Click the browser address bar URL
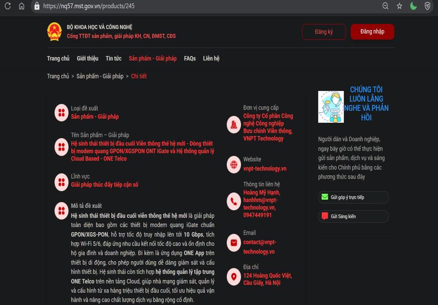The image size is (438, 305). click(89, 6)
